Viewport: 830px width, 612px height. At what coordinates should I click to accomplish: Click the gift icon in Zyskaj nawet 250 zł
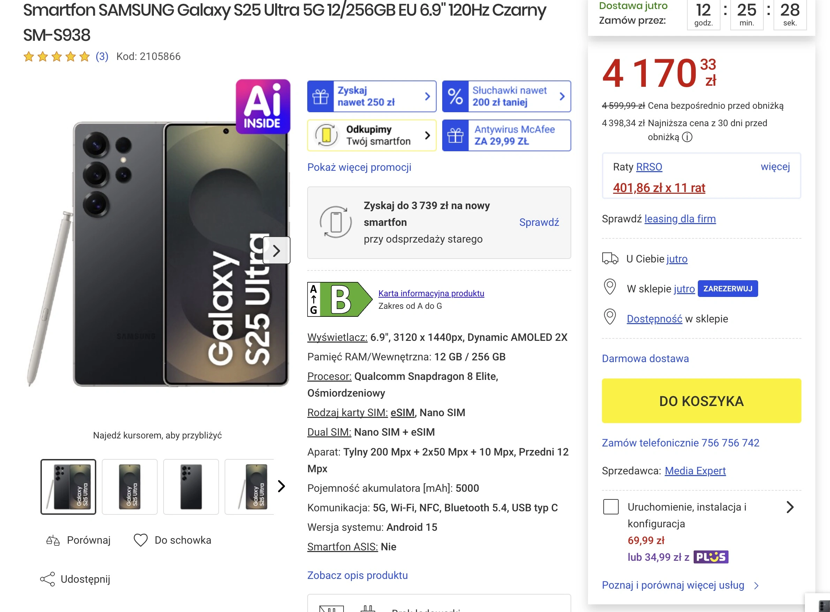point(320,96)
